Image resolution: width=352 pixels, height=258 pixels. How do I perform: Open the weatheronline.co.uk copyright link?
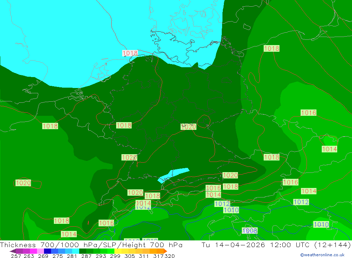pyautogui.click(x=322, y=255)
